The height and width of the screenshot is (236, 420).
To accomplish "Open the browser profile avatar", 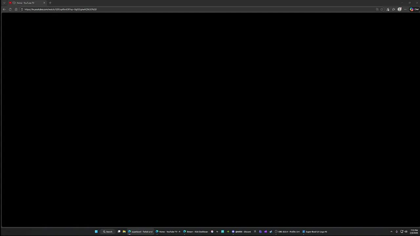I will point(399,9).
